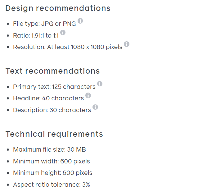
Task: Select the Aspect ratio tolerance: 3% item
Action: [x=52, y=185]
